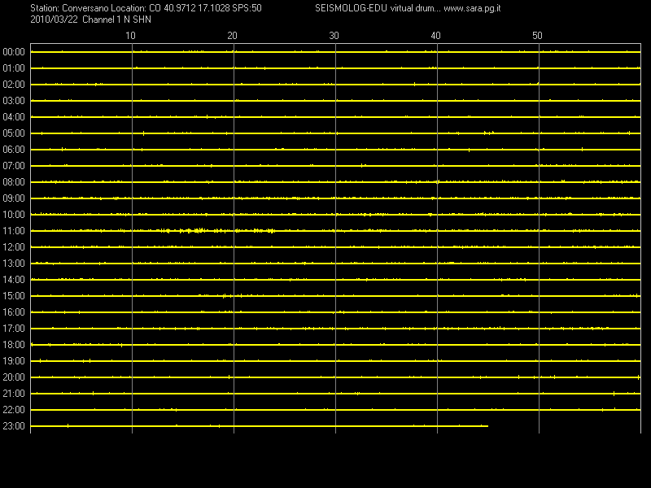This screenshot has height=488, width=651.
Task: Click the end of the 23:00 trace
Action: 487,425
